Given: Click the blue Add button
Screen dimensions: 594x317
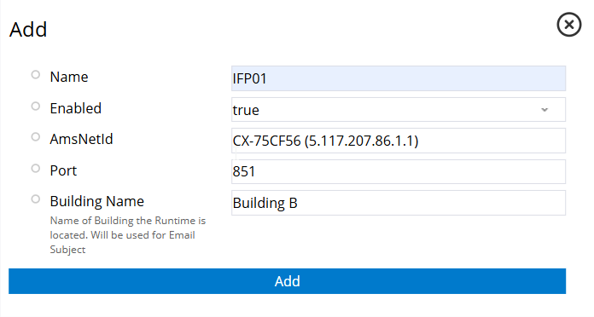Looking at the screenshot, I should [x=287, y=281].
